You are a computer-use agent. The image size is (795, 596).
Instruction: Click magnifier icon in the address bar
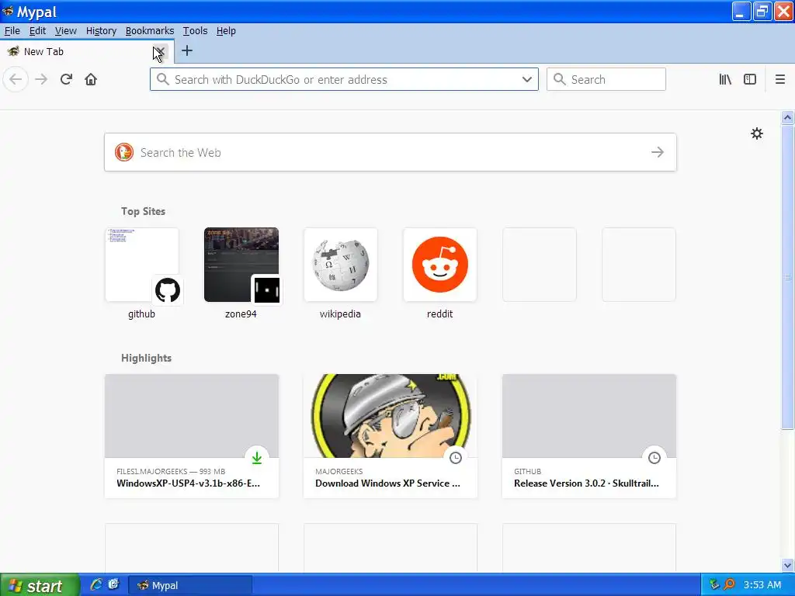tap(162, 79)
